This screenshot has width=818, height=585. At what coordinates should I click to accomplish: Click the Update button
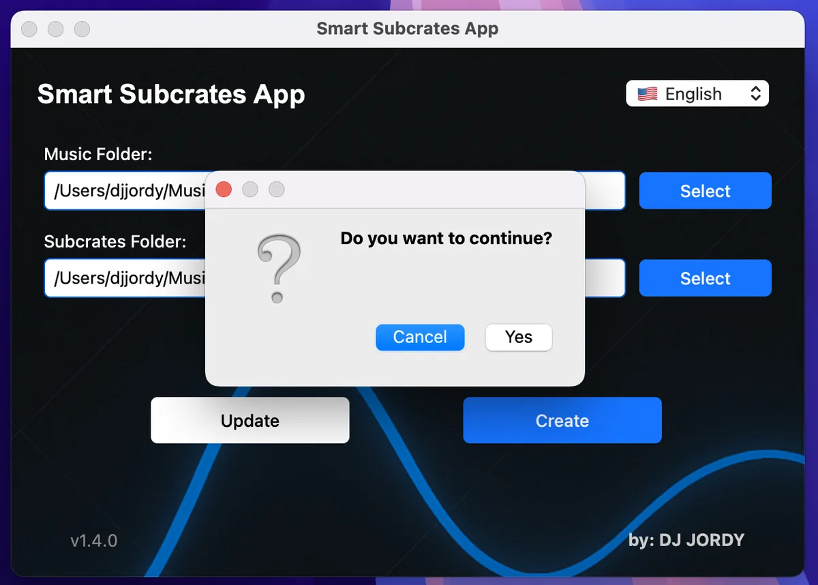pos(250,421)
